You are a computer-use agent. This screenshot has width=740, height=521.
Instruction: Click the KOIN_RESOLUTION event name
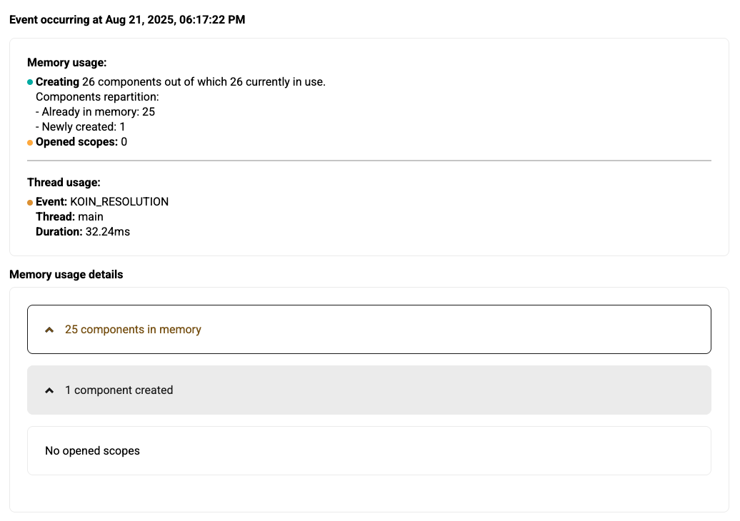119,202
